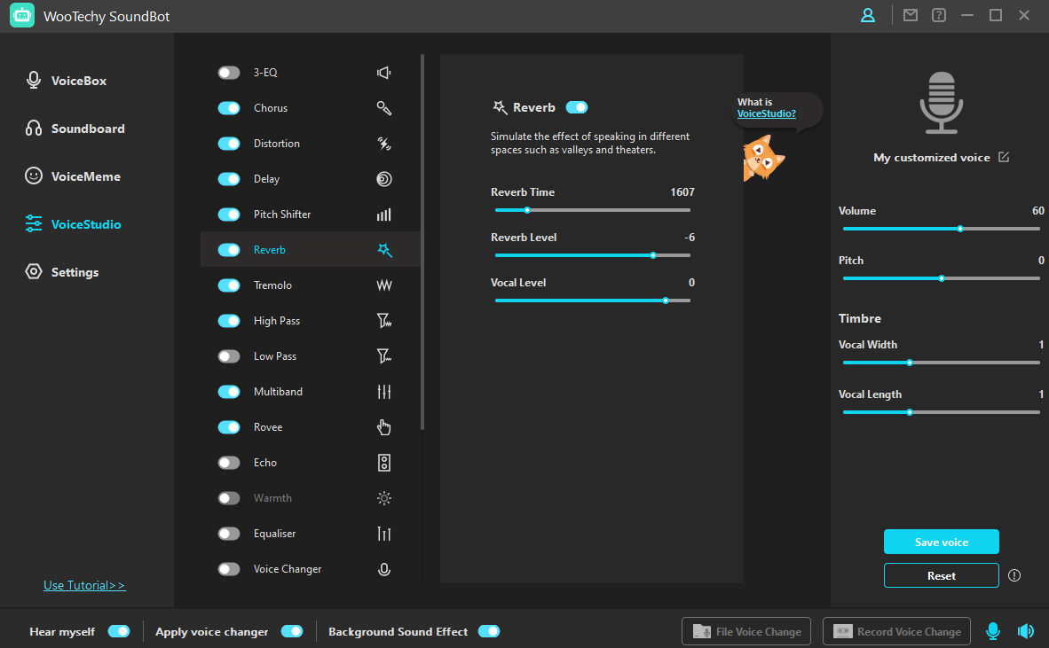Click the Delay effect spiral icon

(384, 179)
